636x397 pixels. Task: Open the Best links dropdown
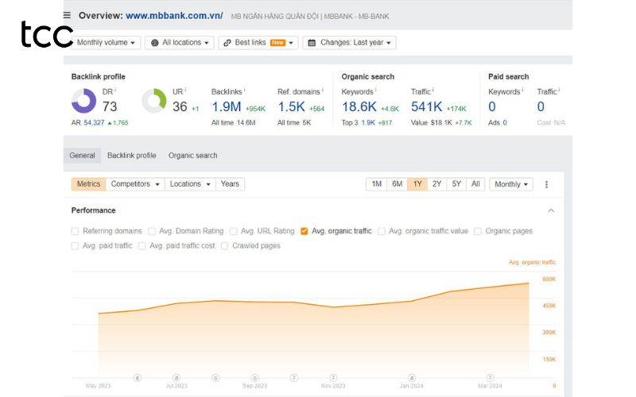pos(258,43)
